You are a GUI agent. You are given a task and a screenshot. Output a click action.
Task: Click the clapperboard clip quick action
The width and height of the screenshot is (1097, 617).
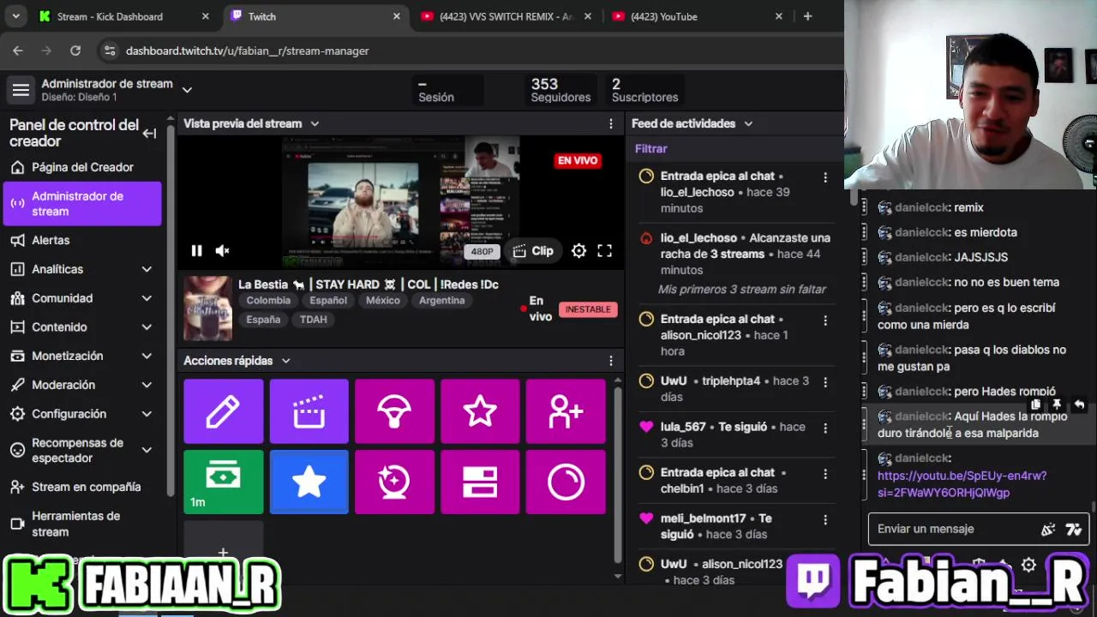coord(309,411)
